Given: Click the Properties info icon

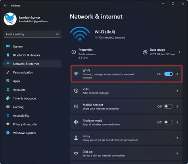Looking at the screenshot, I should [74, 52].
